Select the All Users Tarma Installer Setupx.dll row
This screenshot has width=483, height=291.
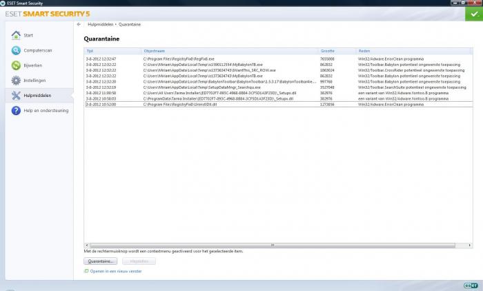(x=279, y=93)
